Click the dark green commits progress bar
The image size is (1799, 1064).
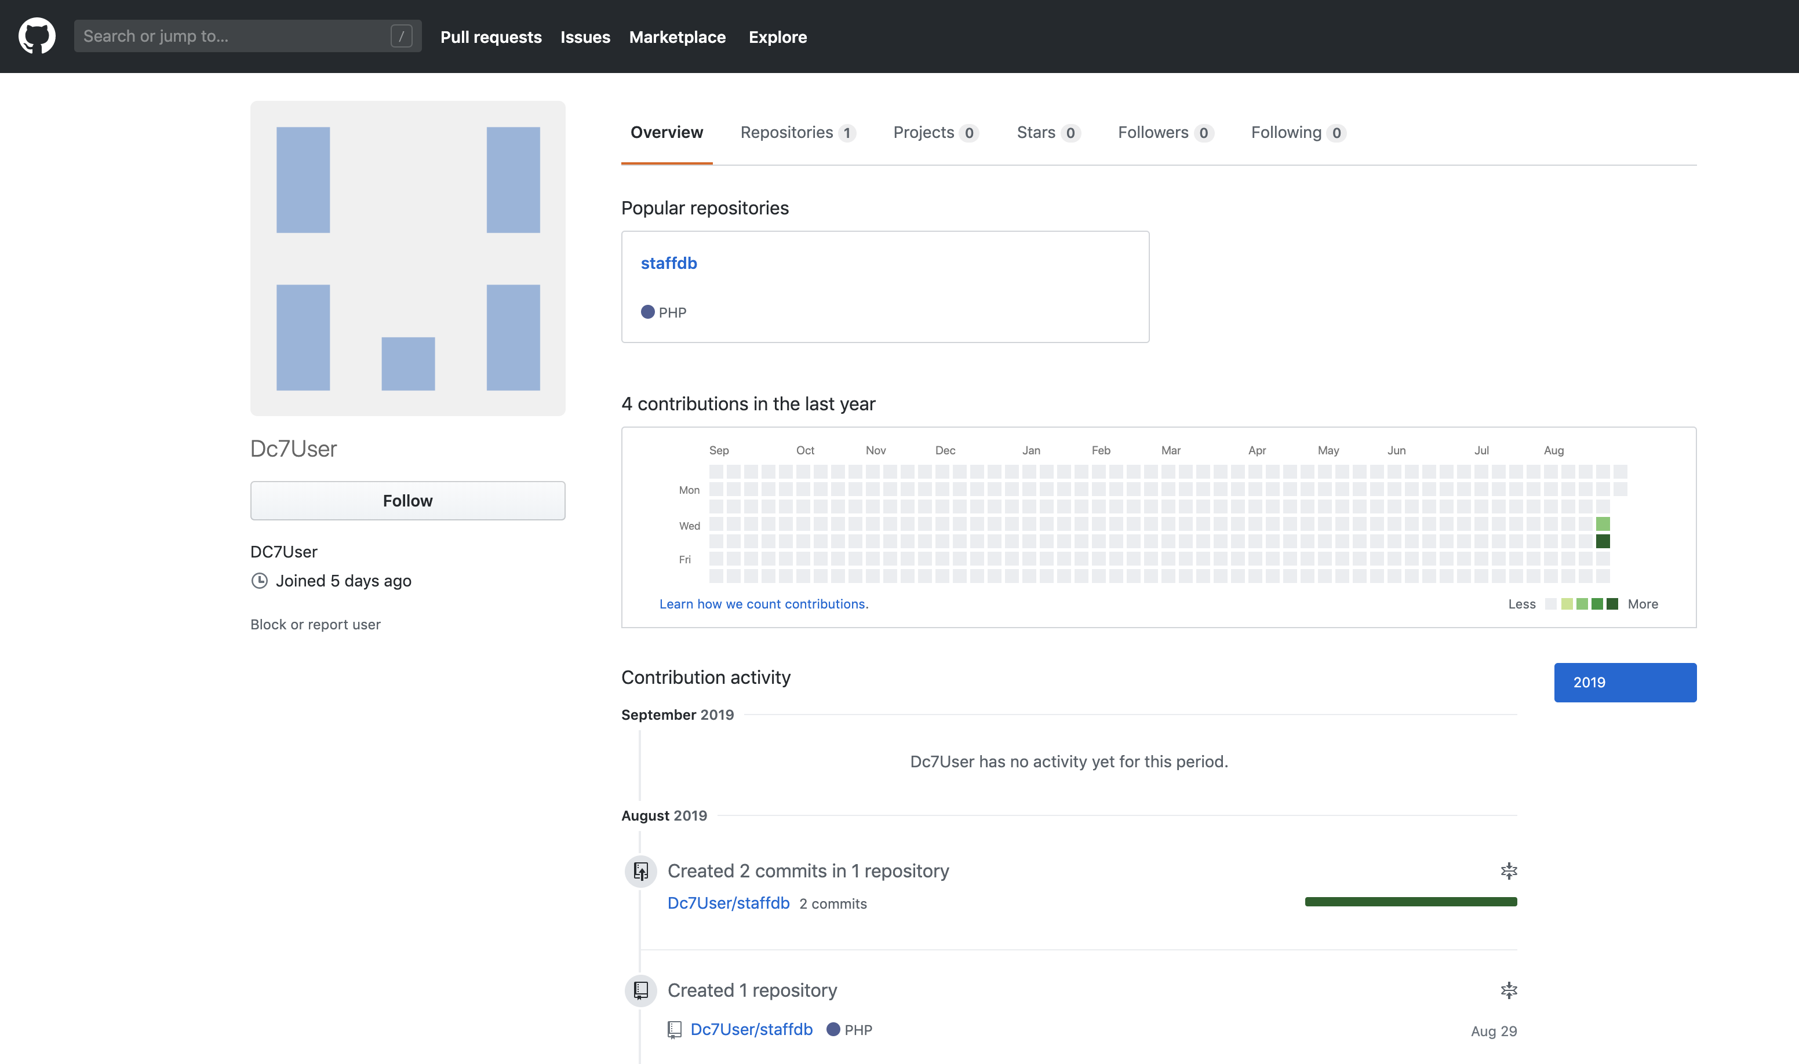pyautogui.click(x=1411, y=902)
